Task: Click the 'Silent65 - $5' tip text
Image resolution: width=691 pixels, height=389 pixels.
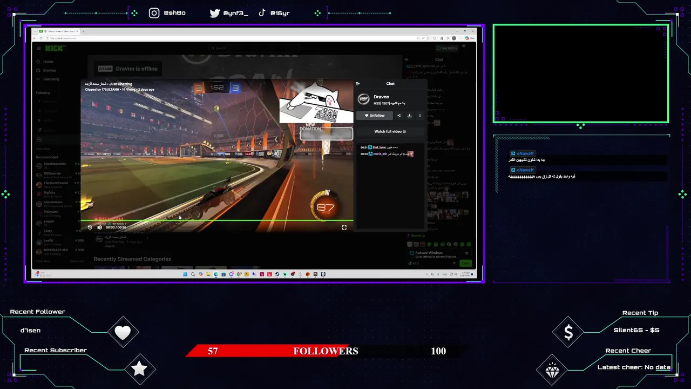Action: [x=636, y=330]
